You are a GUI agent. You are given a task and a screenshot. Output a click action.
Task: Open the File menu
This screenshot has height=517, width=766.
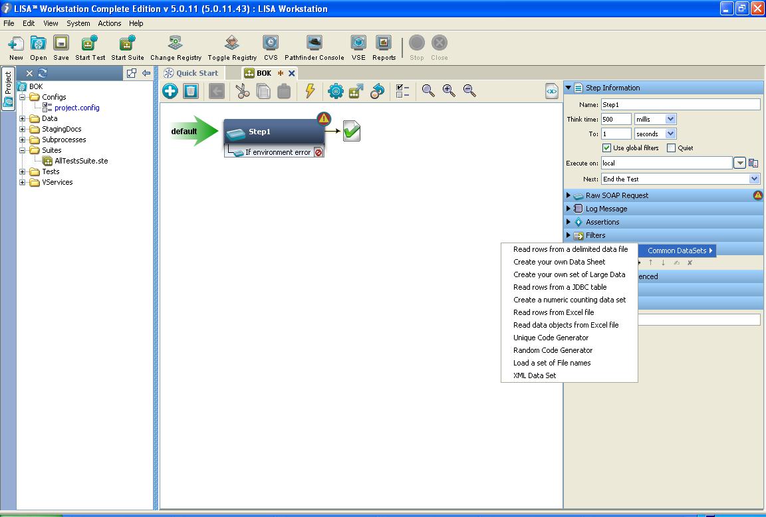(9, 23)
